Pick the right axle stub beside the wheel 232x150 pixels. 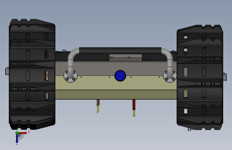tap(225, 77)
